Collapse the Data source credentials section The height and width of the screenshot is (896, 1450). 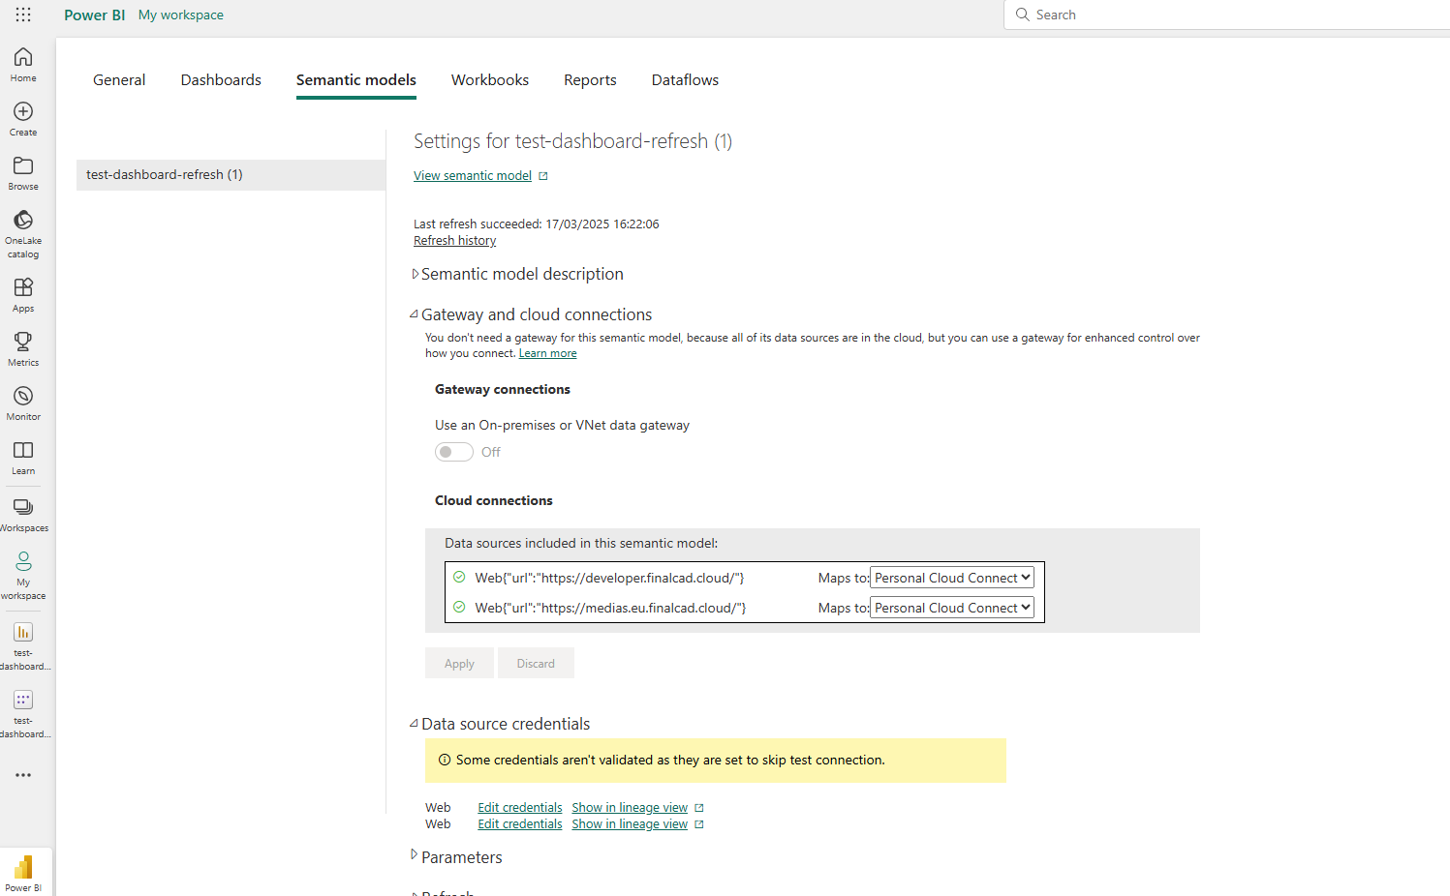414,723
